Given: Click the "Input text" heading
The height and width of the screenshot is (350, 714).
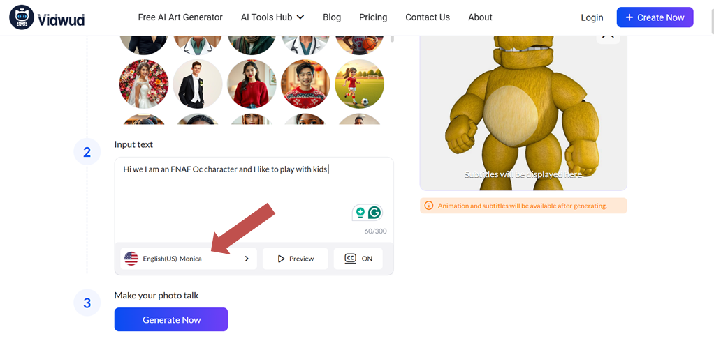Looking at the screenshot, I should pyautogui.click(x=133, y=144).
